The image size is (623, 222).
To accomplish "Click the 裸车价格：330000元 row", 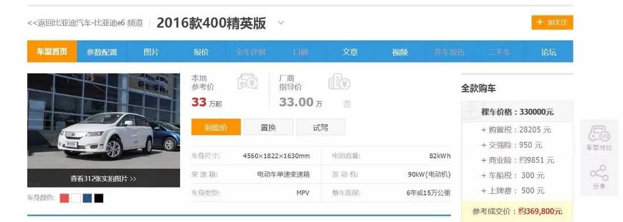I will click(x=517, y=112).
